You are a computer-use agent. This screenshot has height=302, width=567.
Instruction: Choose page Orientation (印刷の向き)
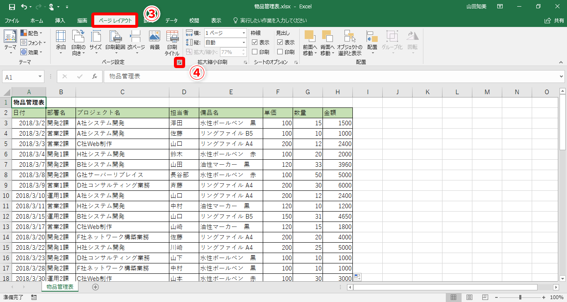pyautogui.click(x=78, y=43)
